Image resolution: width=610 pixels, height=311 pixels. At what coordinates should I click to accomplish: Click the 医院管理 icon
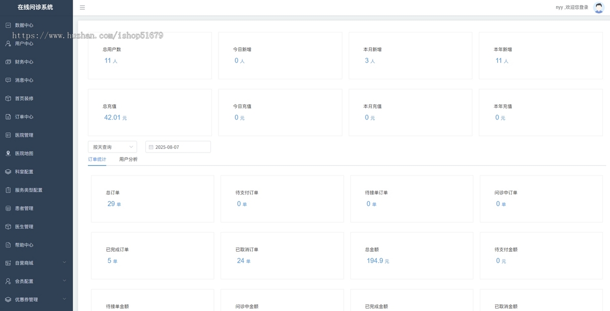(8, 135)
